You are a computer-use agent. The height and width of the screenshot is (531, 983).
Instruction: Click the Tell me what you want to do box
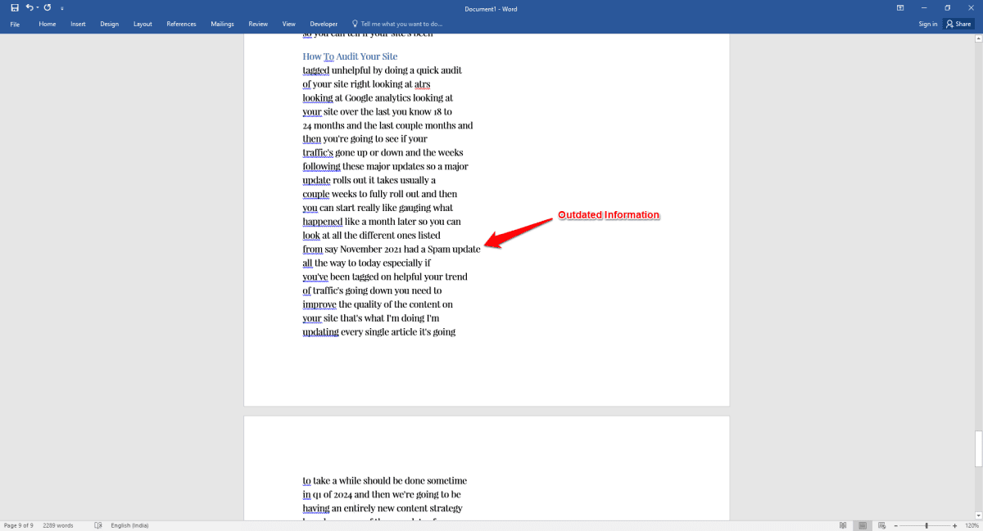click(401, 24)
